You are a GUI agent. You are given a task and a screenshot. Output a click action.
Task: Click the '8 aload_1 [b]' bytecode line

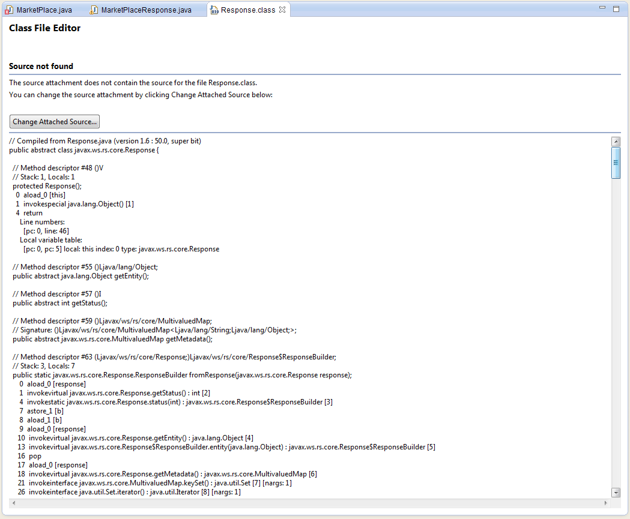[40, 420]
